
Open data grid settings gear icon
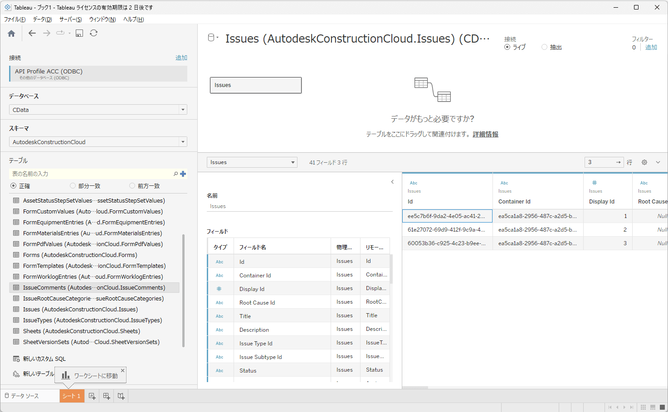[x=644, y=162]
